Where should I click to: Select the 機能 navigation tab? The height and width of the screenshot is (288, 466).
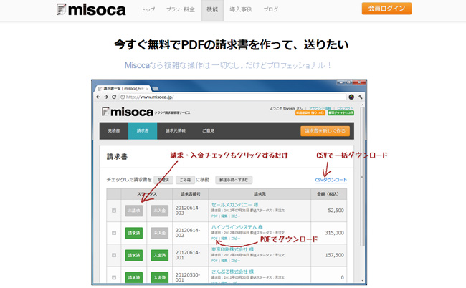(212, 11)
